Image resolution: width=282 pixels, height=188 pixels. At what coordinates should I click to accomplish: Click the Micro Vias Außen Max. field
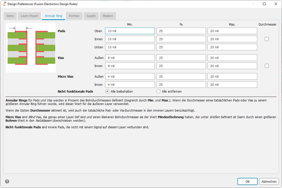pos(232,76)
